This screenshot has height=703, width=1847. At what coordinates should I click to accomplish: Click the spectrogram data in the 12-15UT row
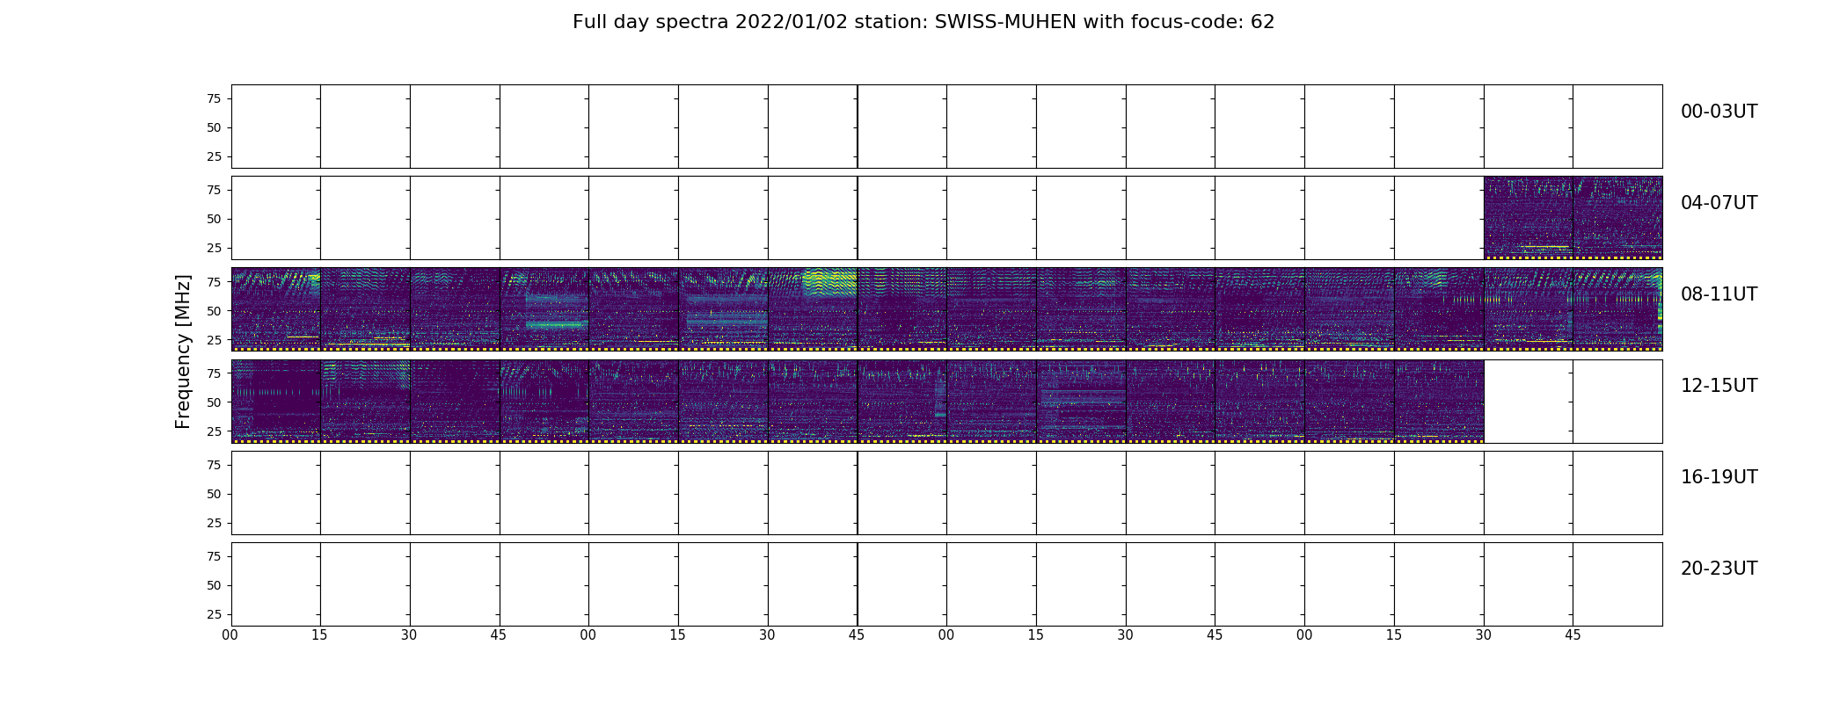coord(858,401)
